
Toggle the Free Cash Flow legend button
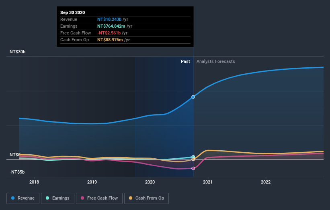pos(99,198)
